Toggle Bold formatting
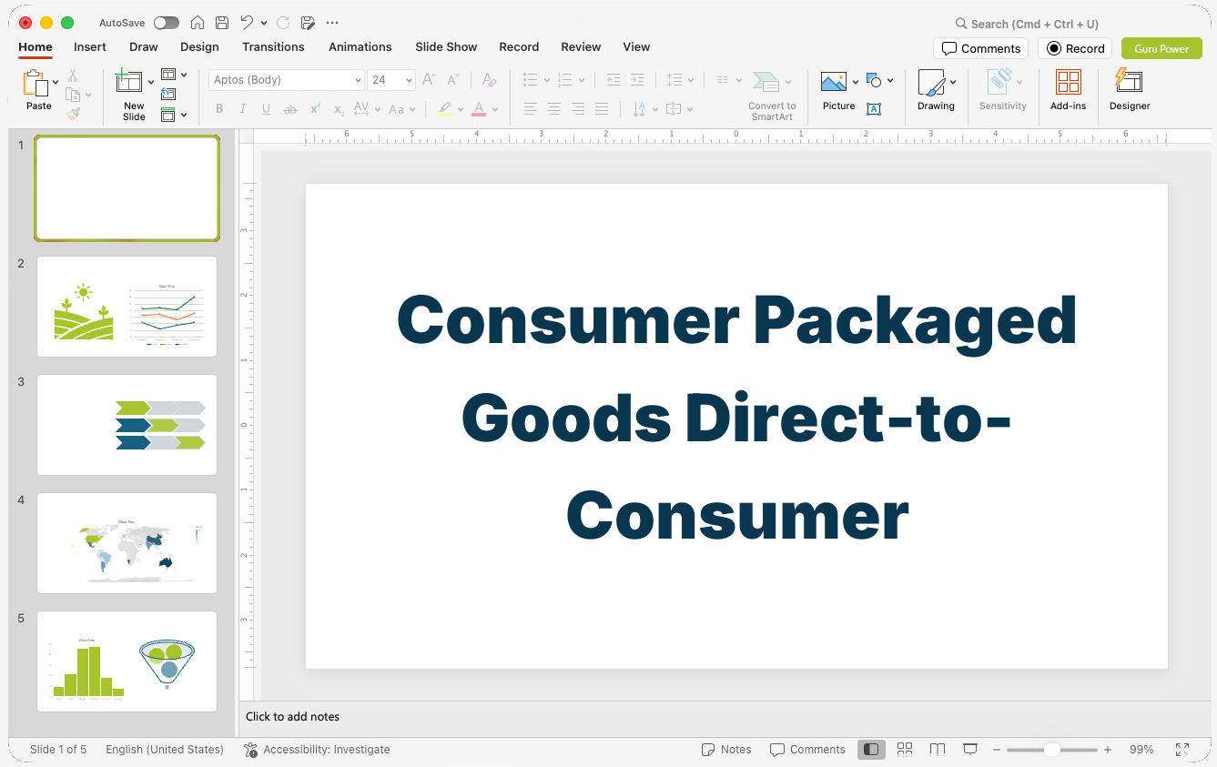Screen dimensions: 1217x767 (x=219, y=109)
